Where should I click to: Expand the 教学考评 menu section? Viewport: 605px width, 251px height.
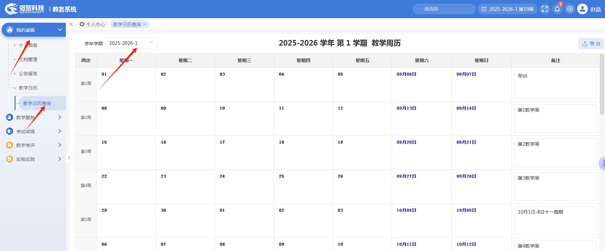click(60, 145)
